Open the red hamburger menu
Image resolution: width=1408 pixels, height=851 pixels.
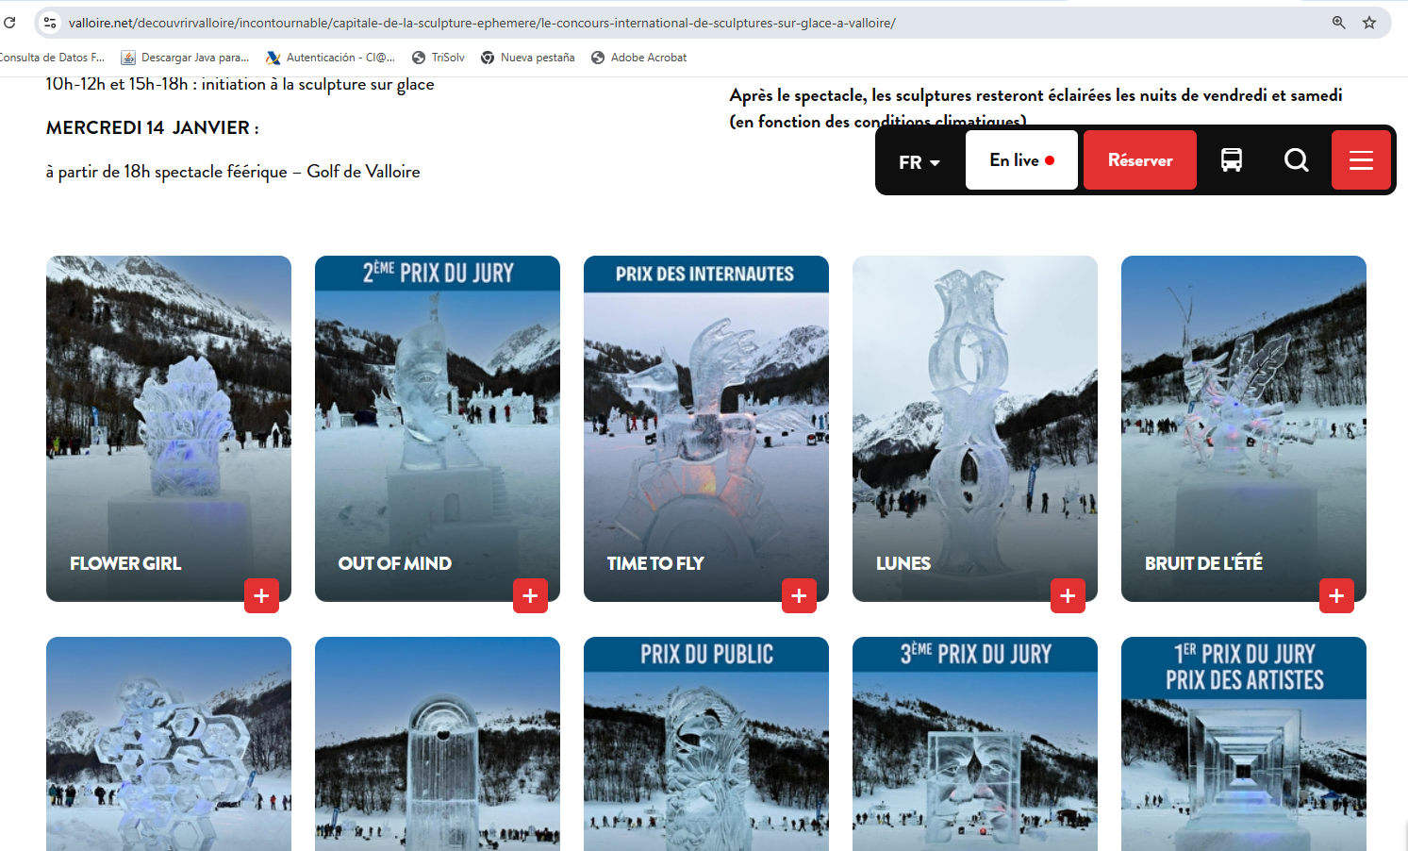[x=1361, y=160]
